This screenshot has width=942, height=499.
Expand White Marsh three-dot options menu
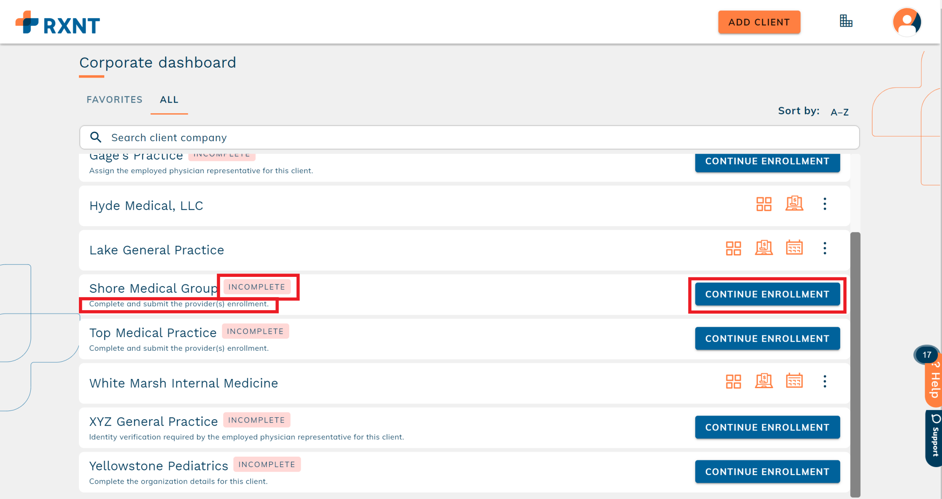825,382
